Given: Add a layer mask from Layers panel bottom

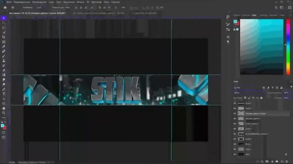Looking at the screenshot, I should 267,161.
